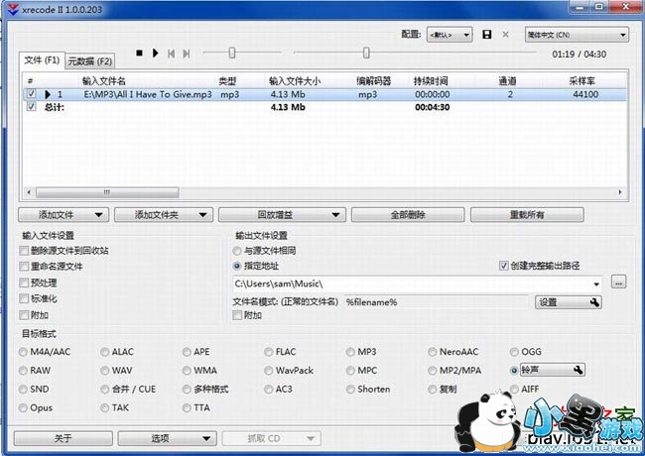This screenshot has width=645, height=456.
Task: Stop playback with the stop icon
Action: tap(140, 53)
